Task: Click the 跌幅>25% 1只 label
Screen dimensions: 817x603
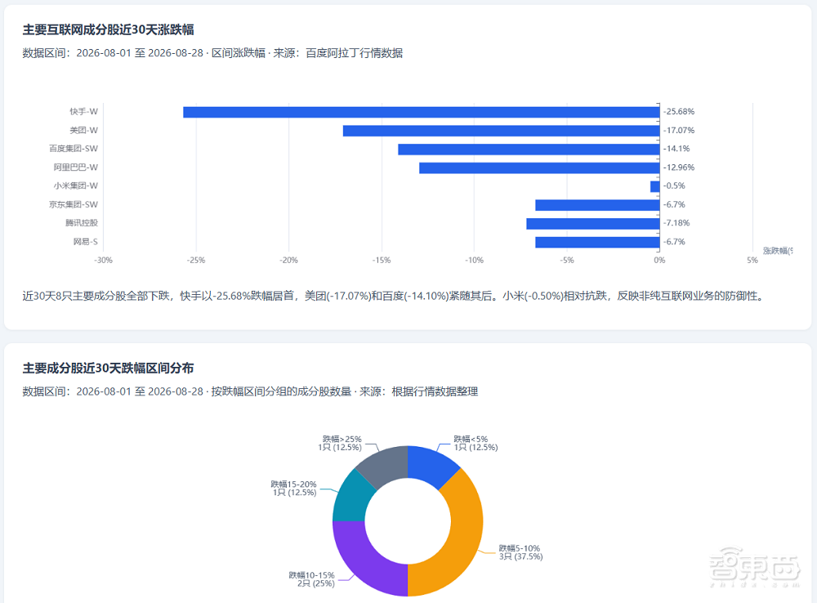Action: tap(340, 443)
